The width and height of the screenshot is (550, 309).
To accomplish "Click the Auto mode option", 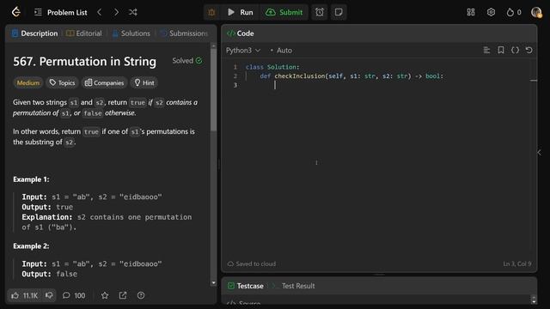I will coord(281,51).
